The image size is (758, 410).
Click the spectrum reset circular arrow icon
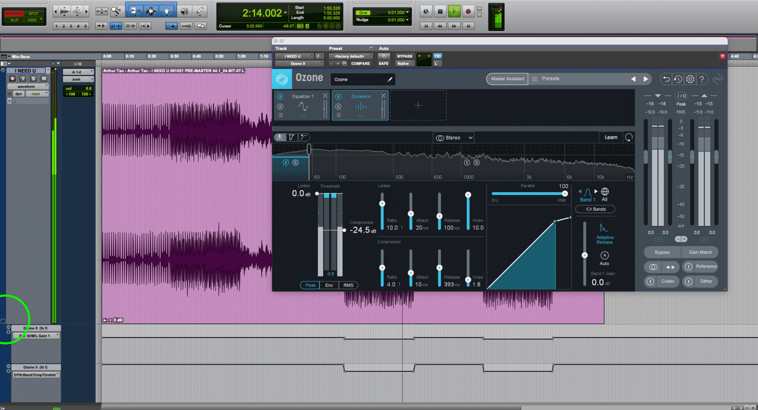pos(629,137)
